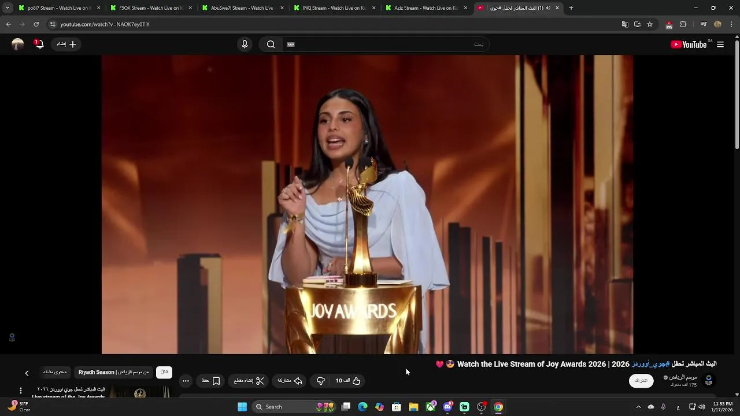This screenshot has width=740, height=416.
Task: Click the address bar URL
Action: coord(105,24)
